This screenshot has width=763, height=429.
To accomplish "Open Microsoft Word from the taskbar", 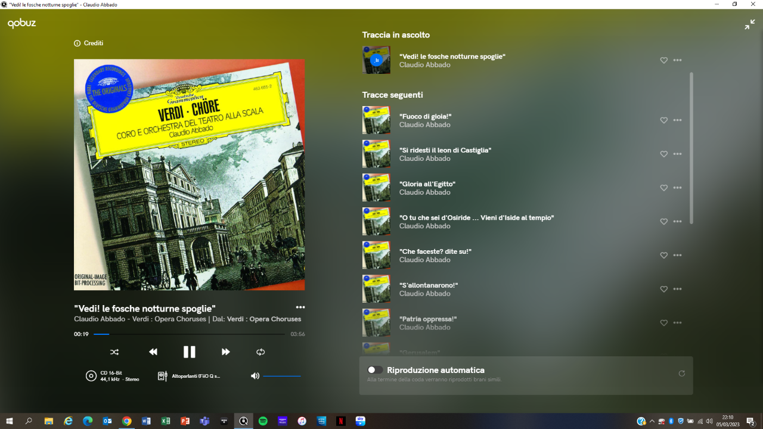I will 146,421.
